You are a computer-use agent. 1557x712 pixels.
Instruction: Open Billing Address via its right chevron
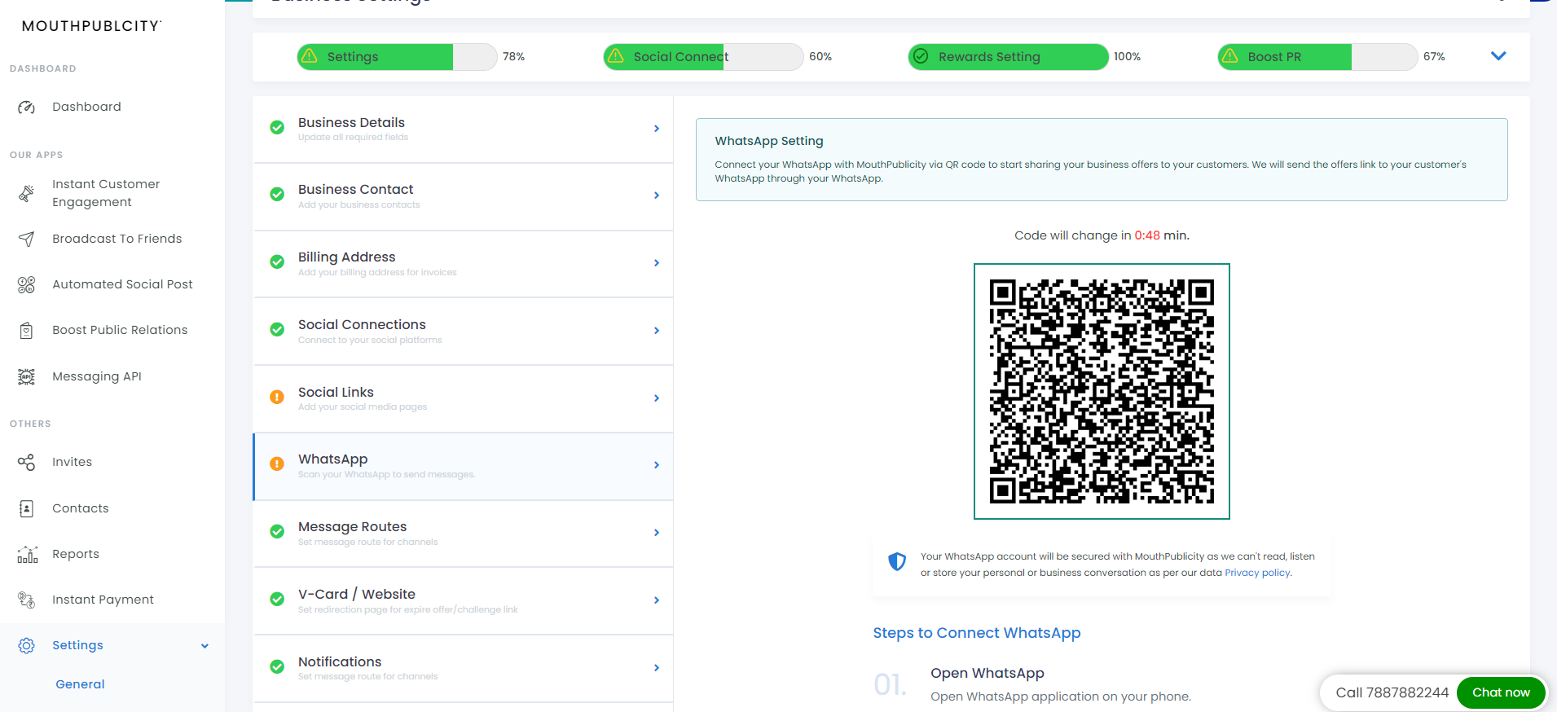tap(657, 263)
